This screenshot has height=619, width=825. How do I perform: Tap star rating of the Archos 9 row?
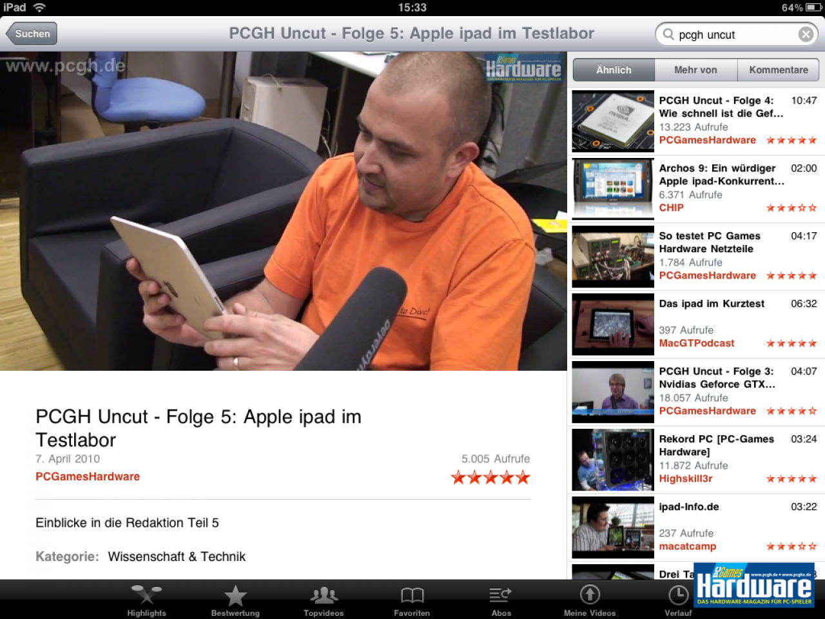[791, 208]
